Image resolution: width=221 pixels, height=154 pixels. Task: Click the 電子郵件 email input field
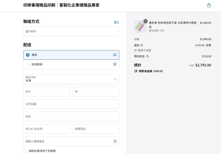click(71, 32)
